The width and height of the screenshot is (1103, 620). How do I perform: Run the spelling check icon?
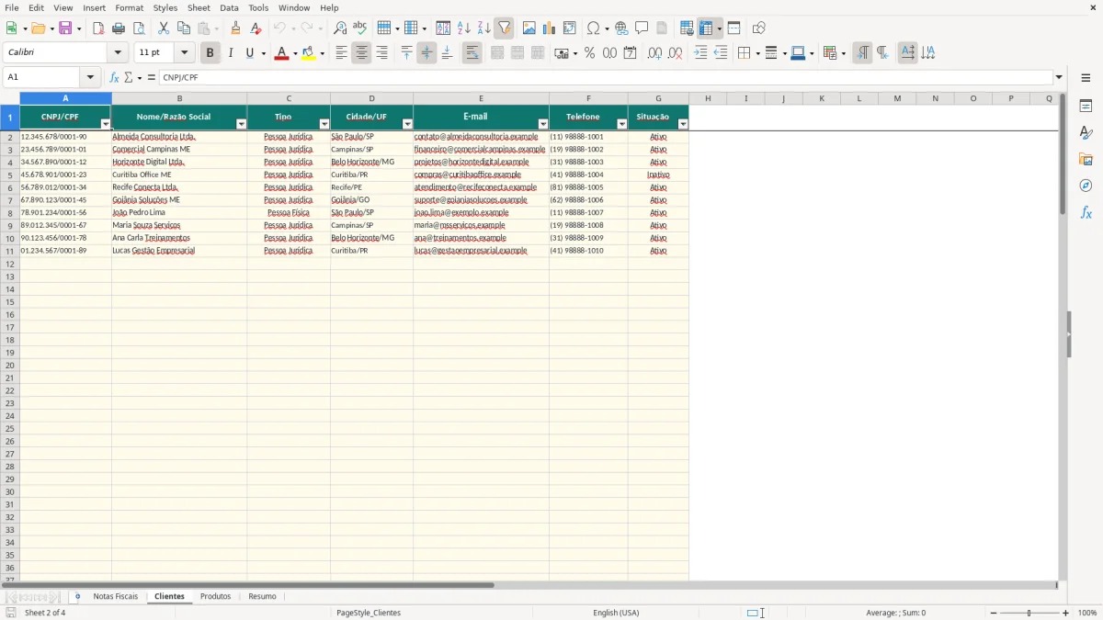click(360, 28)
